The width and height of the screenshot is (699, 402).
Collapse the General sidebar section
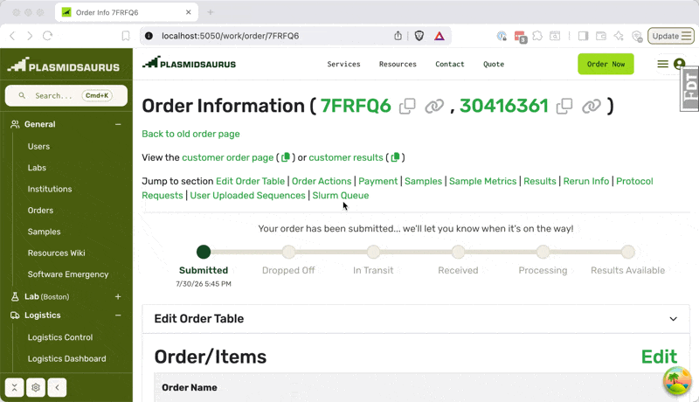click(x=118, y=124)
